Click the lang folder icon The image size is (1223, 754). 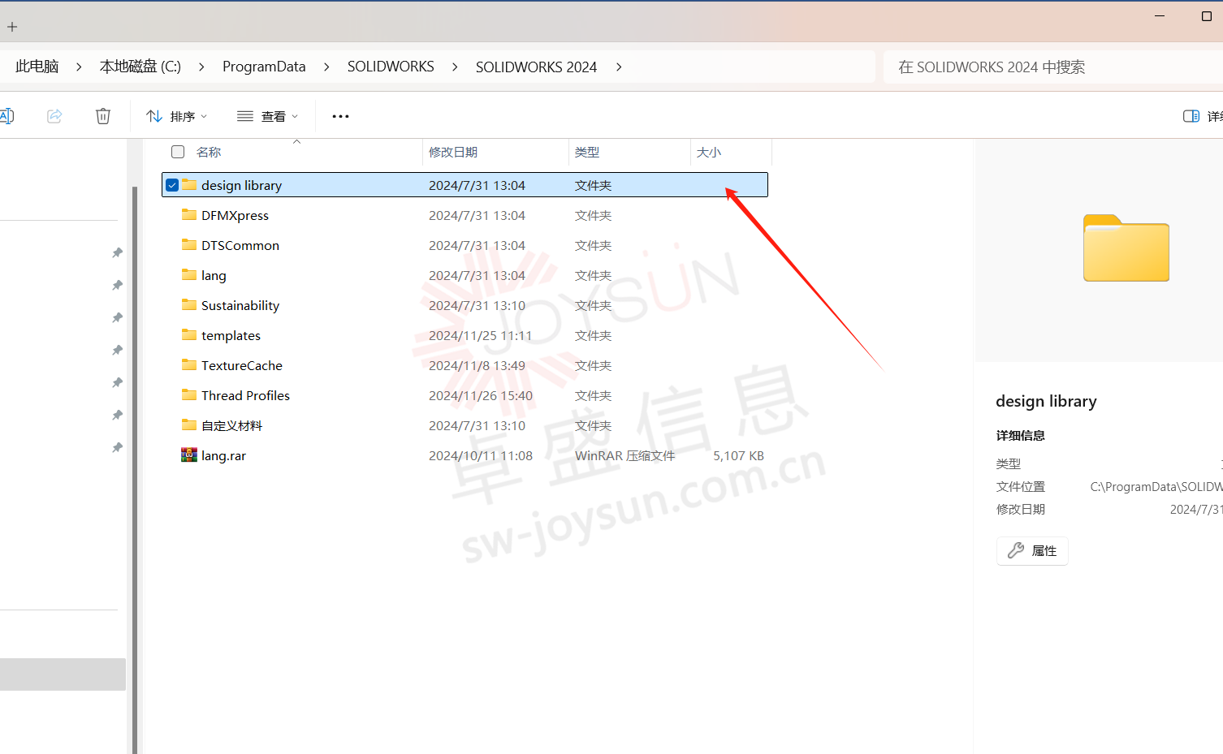click(x=189, y=274)
